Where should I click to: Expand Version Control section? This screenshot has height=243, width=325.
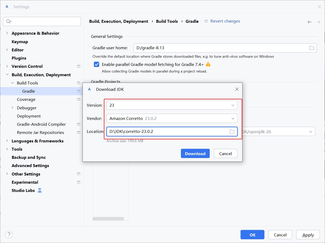tap(7, 66)
